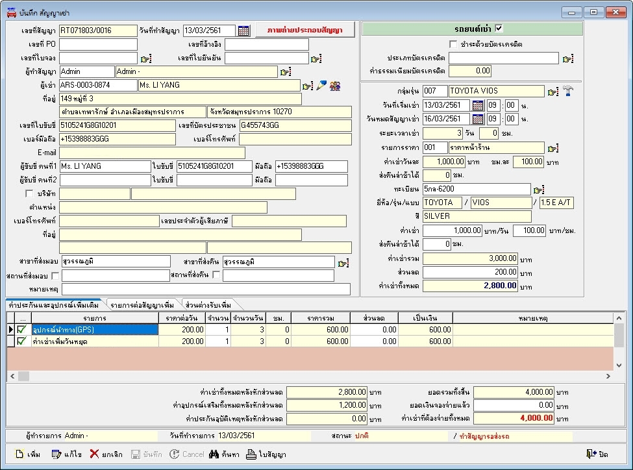Tick the สถานที่ส่งคืน checkbox
The image size is (633, 470).
click(216, 275)
